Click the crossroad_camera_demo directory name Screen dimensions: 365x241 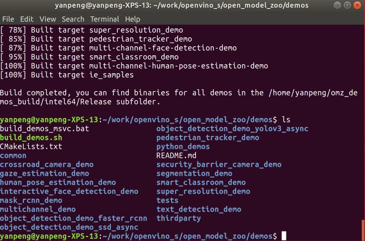(x=47, y=164)
